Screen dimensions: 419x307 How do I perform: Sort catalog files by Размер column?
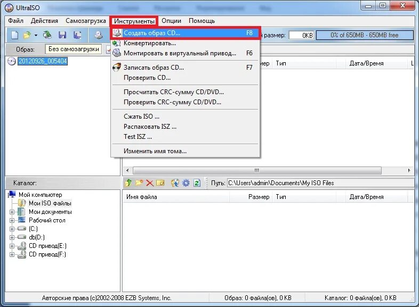[251, 197]
